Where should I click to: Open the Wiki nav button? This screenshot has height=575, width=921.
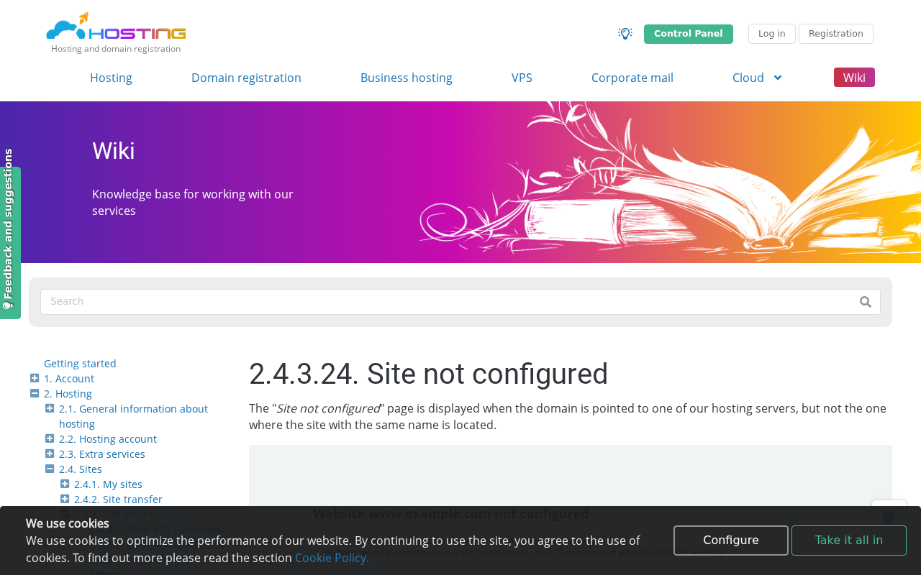tap(854, 78)
